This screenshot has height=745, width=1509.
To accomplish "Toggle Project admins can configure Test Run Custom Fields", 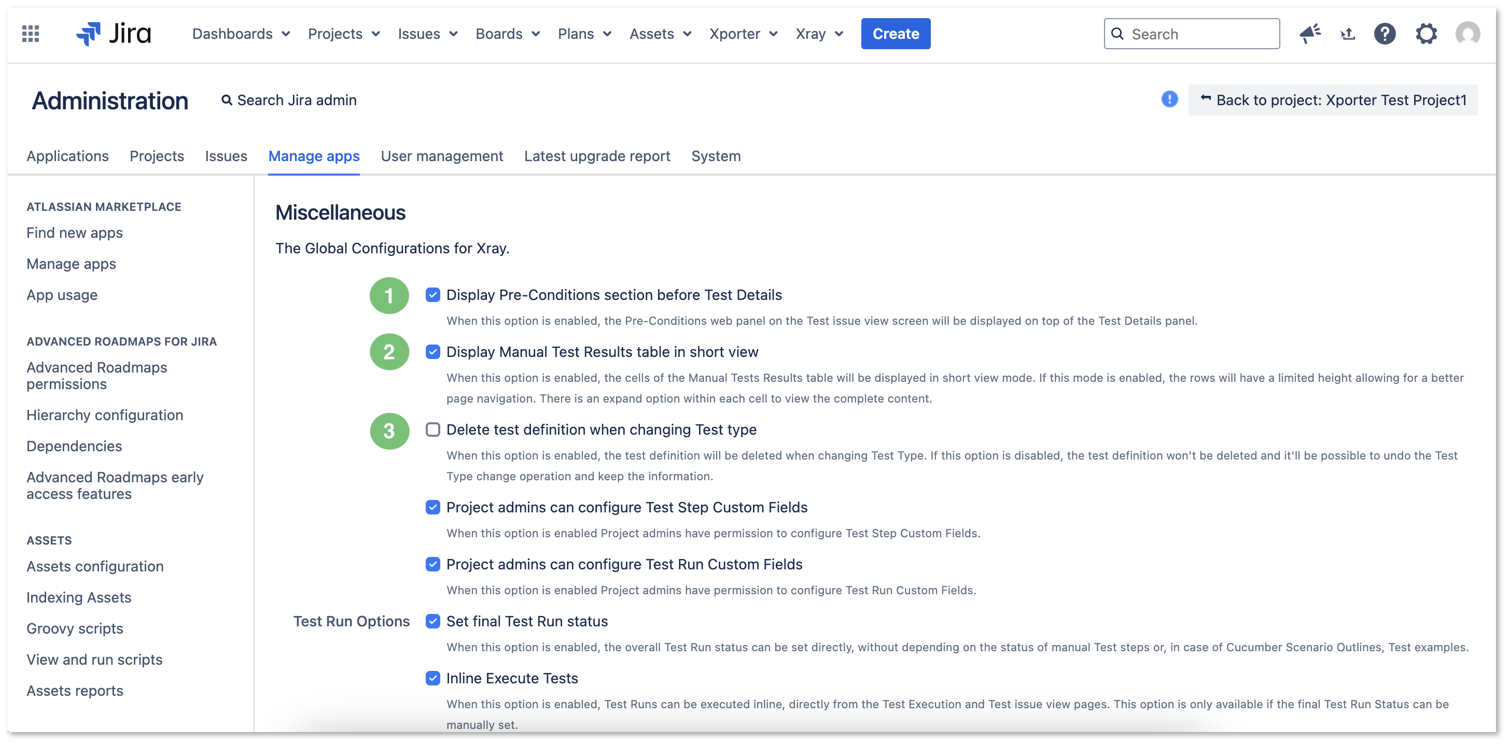I will [433, 564].
